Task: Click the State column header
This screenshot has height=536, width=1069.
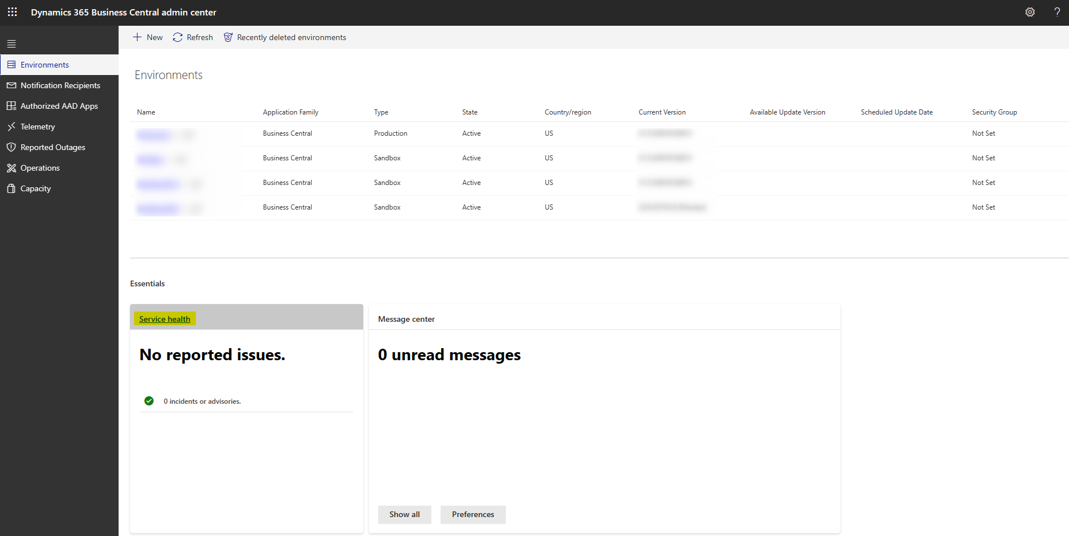Action: coord(470,112)
